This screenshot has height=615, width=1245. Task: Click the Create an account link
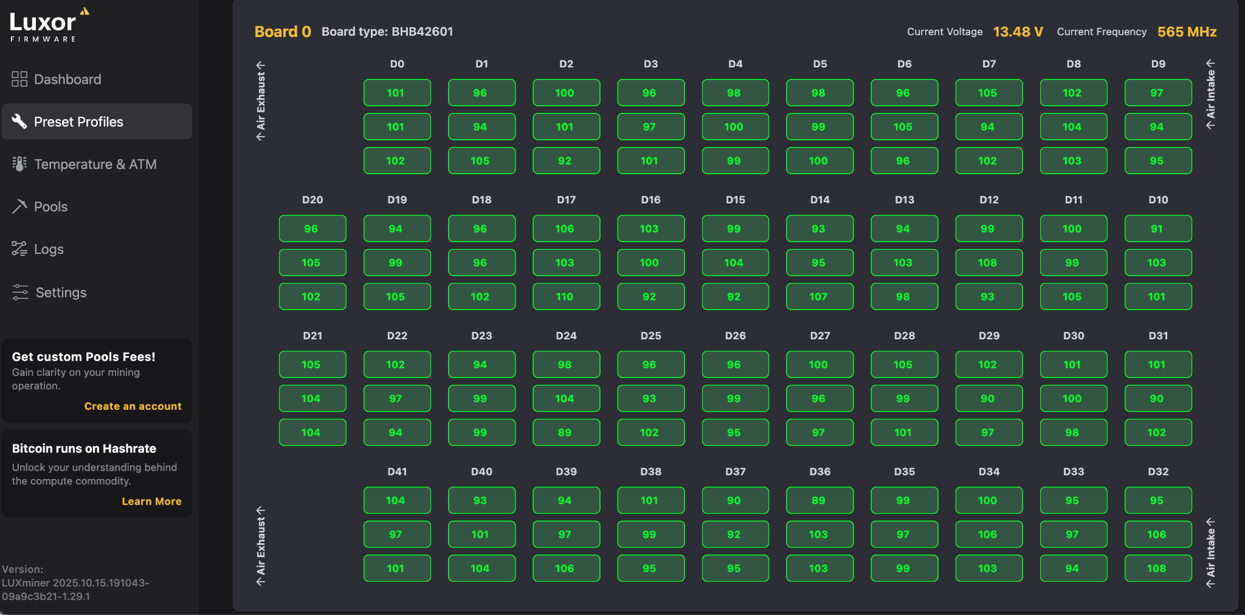(x=133, y=406)
